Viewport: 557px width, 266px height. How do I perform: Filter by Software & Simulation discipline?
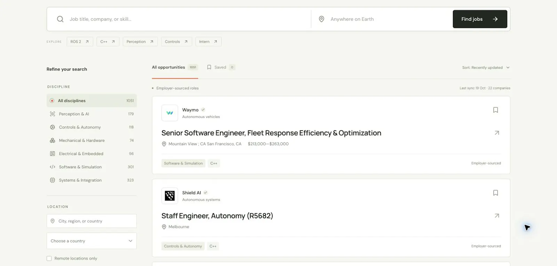tap(92, 167)
